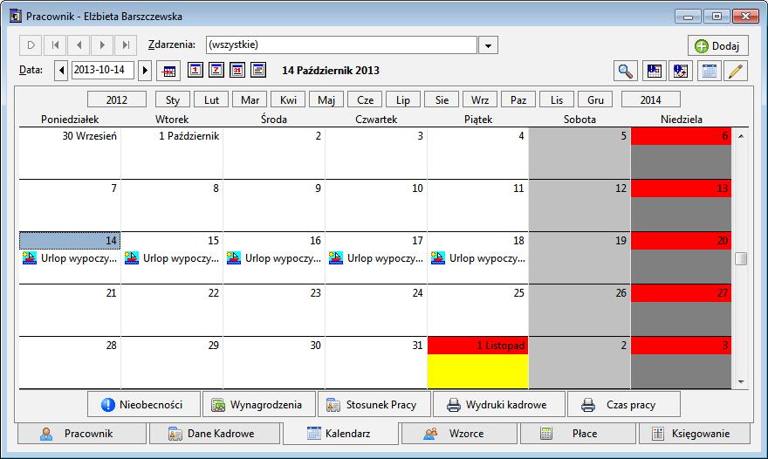Select month Gru
This screenshot has height=459, width=768.
click(x=595, y=99)
